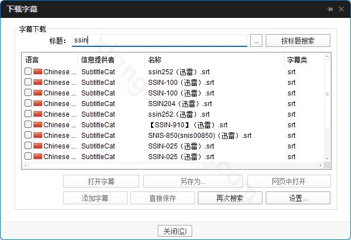Click the horizontal scroll right arrow
The width and height of the screenshot is (351, 240).
(x=320, y=166)
